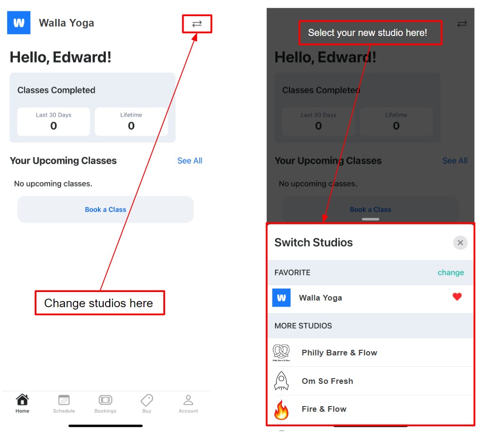Select the Om So Fresh studio
Image resolution: width=479 pixels, height=434 pixels.
(x=371, y=381)
